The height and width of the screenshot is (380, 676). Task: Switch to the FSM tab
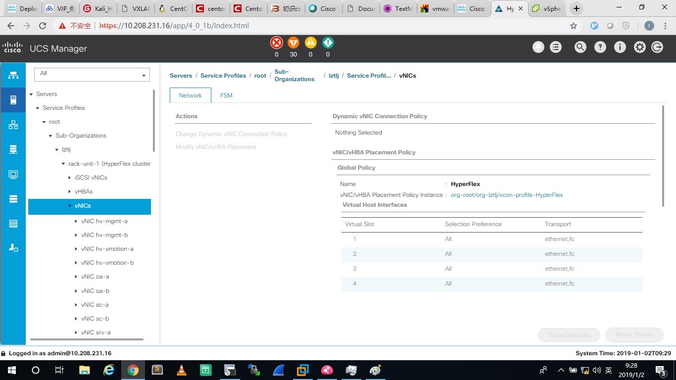tap(226, 95)
